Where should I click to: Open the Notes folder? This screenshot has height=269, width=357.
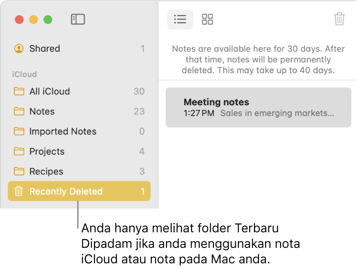(79, 111)
